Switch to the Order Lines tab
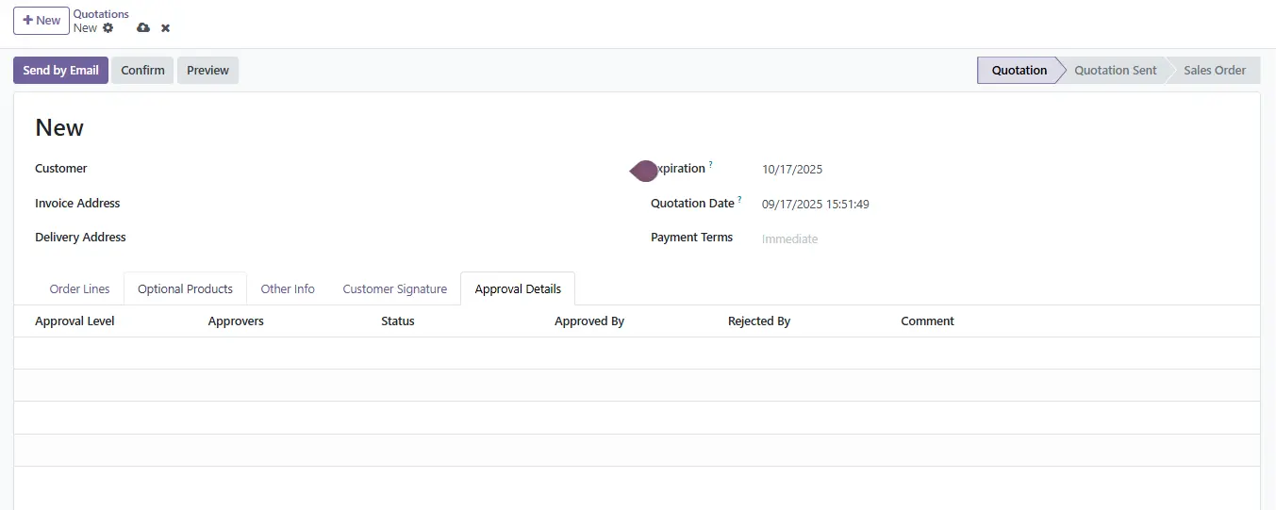This screenshot has height=510, width=1276. [79, 289]
